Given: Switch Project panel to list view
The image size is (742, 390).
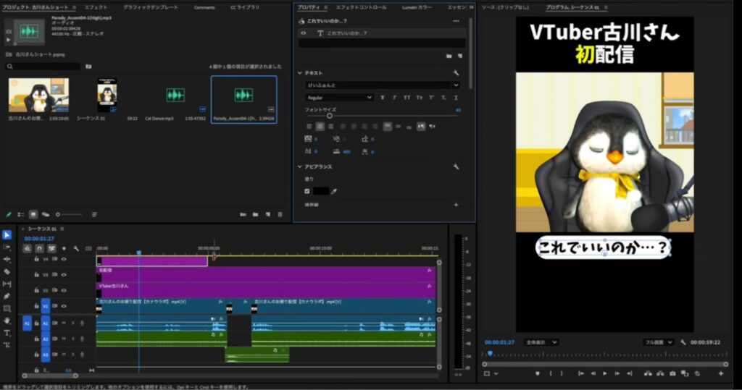Looking at the screenshot, I should coord(21,215).
